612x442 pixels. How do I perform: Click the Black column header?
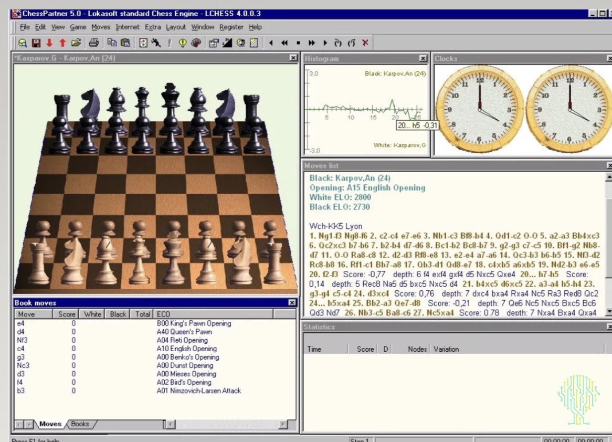pyautogui.click(x=118, y=314)
